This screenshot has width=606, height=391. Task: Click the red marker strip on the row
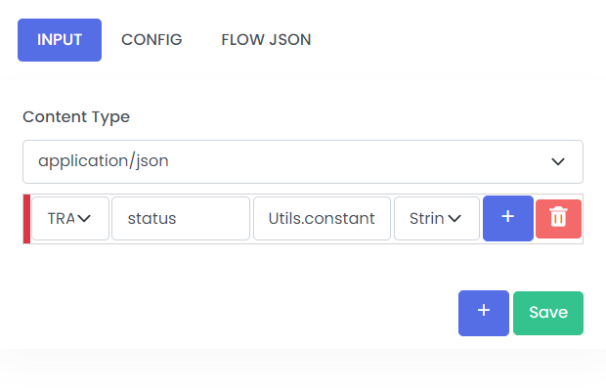[x=26, y=219]
